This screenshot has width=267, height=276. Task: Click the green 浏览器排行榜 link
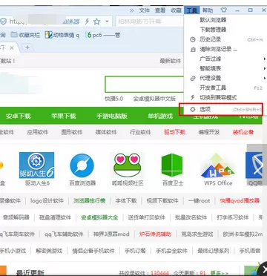[x=90, y=200]
